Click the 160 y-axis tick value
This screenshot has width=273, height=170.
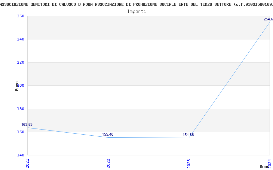[20, 132]
